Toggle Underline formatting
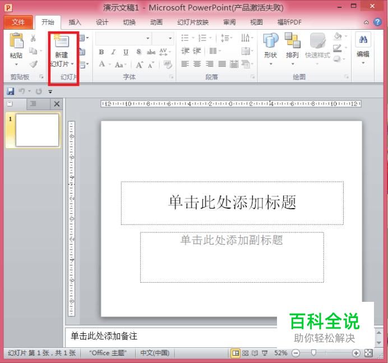Image resolution: width=388 pixels, height=363 pixels. coord(126,52)
